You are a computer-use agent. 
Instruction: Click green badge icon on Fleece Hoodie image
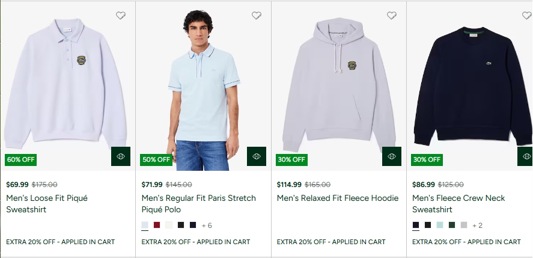[392, 156]
